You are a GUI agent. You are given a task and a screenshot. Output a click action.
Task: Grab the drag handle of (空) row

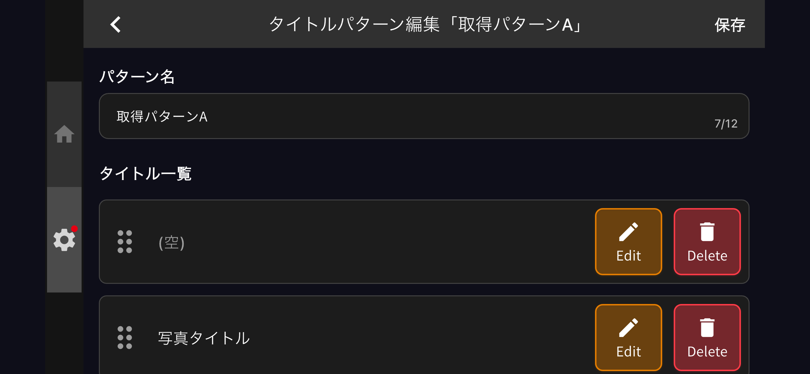(125, 242)
